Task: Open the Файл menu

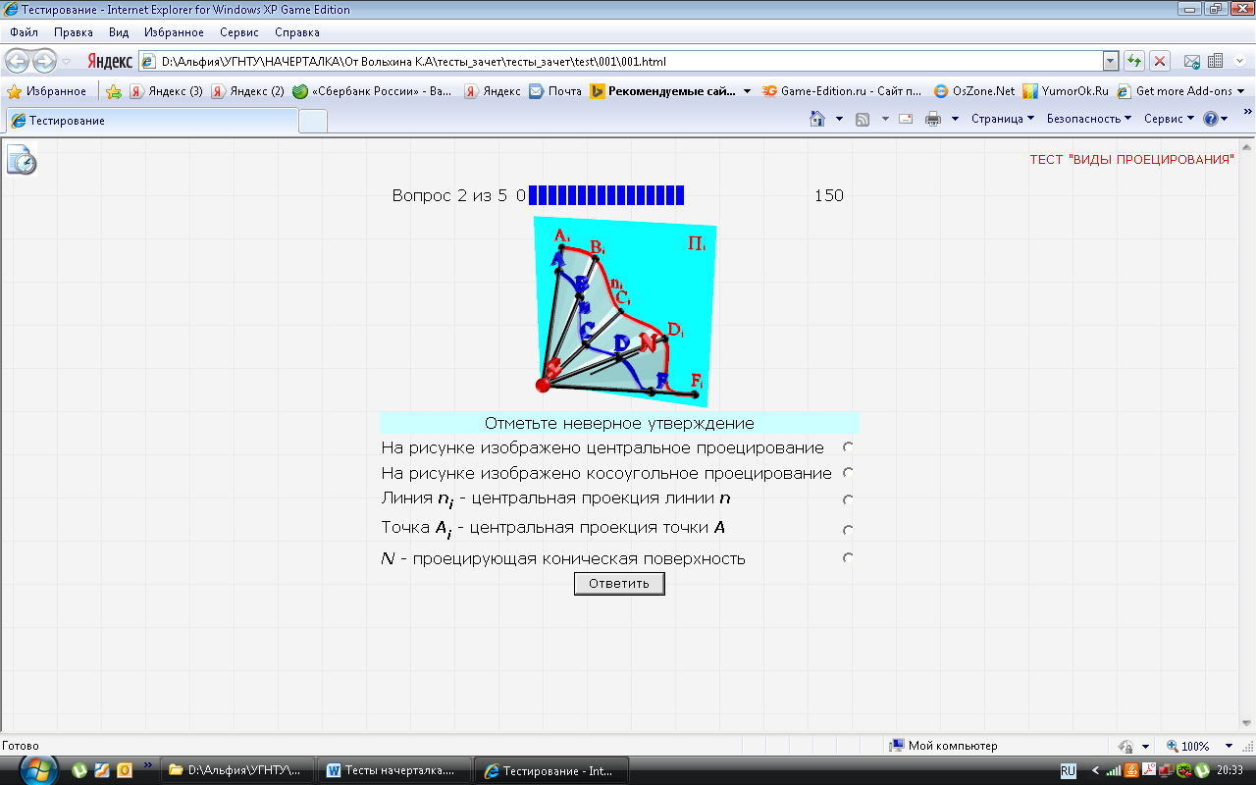Action: coord(24,32)
